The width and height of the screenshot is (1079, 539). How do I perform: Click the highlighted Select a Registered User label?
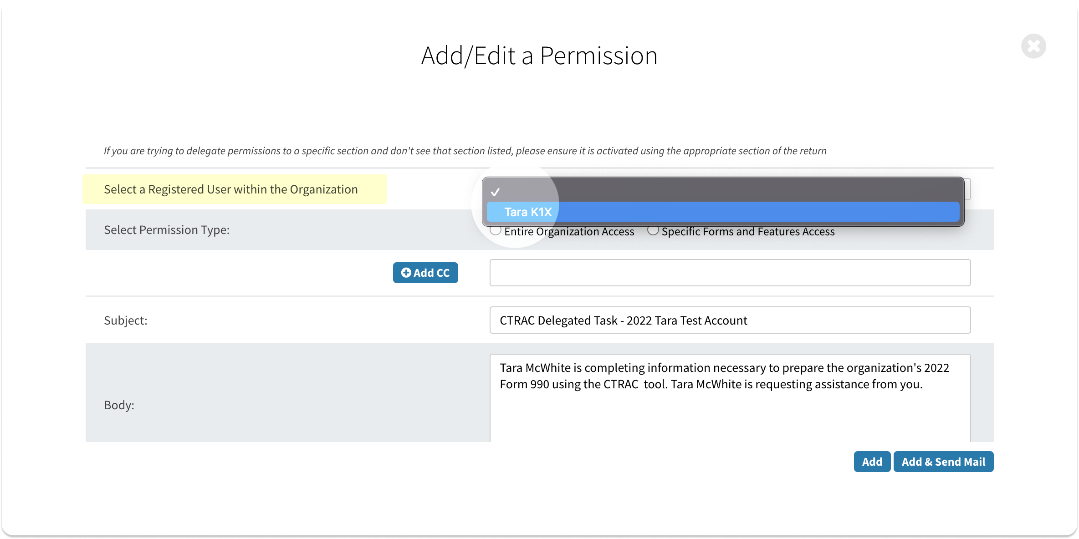point(231,189)
